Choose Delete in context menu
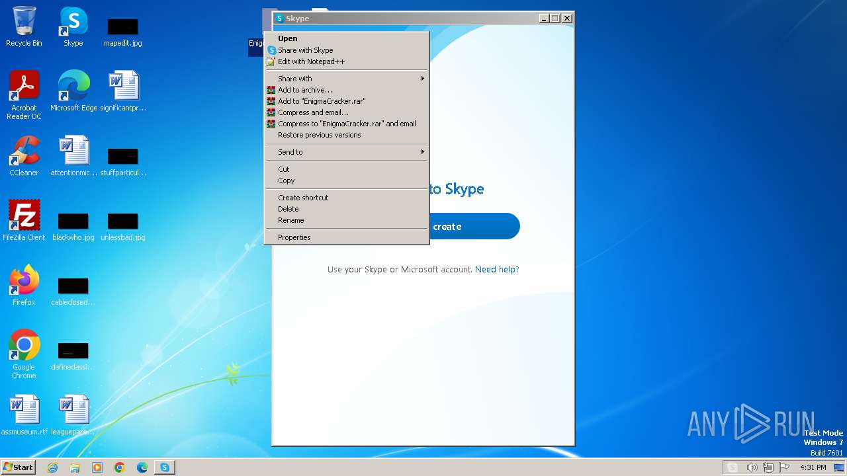The width and height of the screenshot is (847, 476). 346,209
